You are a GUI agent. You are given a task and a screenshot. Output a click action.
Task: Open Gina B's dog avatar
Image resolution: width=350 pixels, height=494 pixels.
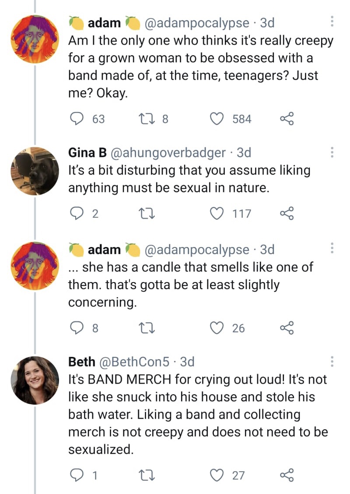tap(35, 171)
